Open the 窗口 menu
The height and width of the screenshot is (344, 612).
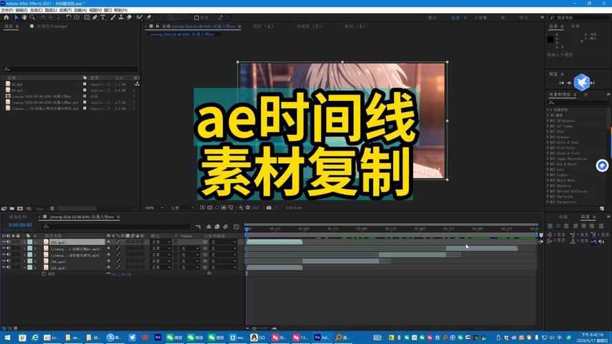coord(107,10)
